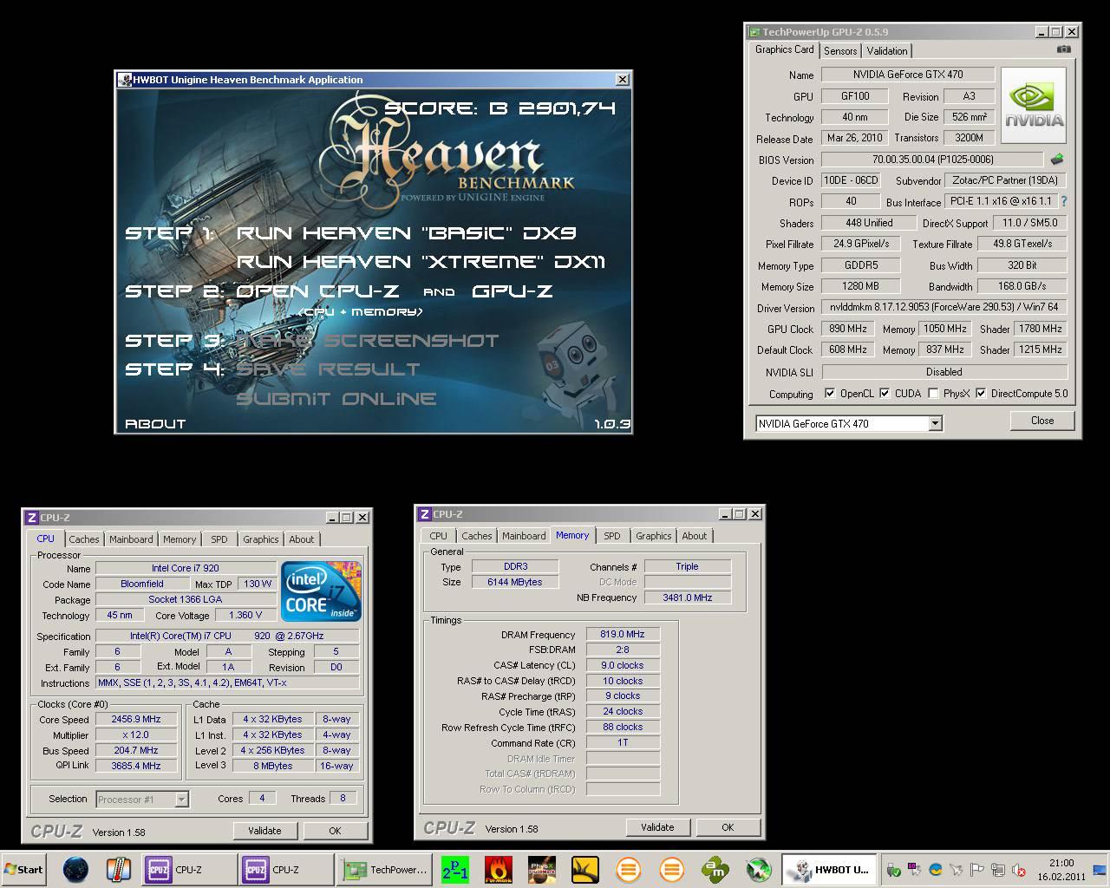Click the NVIDIA logo in GPU-Z
This screenshot has height=888, width=1110.
pyautogui.click(x=1034, y=108)
